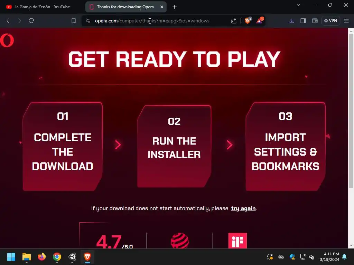Image resolution: width=354 pixels, height=265 pixels.
Task: Click the page vertical scrollbar thumb
Action: 351,110
